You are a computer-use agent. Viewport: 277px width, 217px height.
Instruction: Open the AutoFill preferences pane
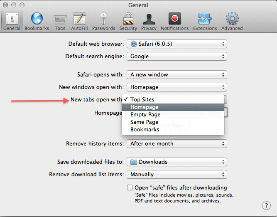[79, 22]
